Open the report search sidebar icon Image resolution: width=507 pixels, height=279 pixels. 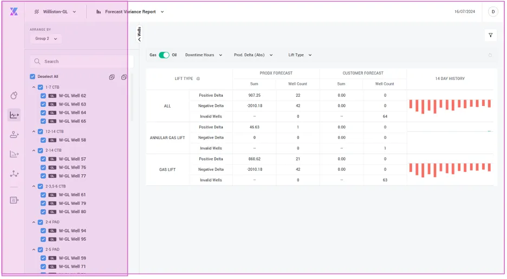click(14, 200)
